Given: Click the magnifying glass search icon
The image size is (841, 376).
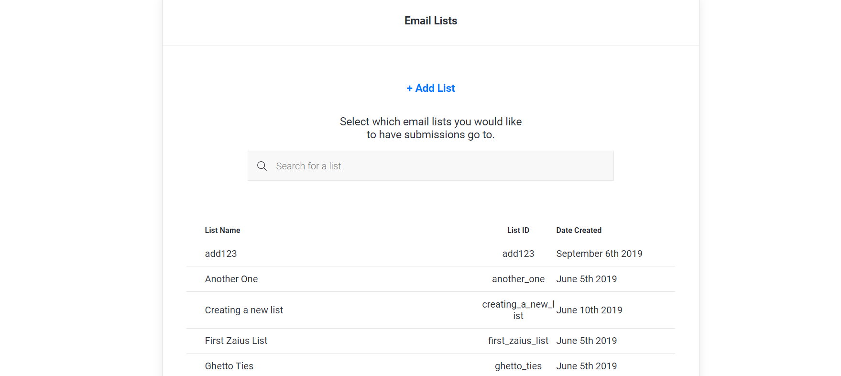Looking at the screenshot, I should [262, 166].
